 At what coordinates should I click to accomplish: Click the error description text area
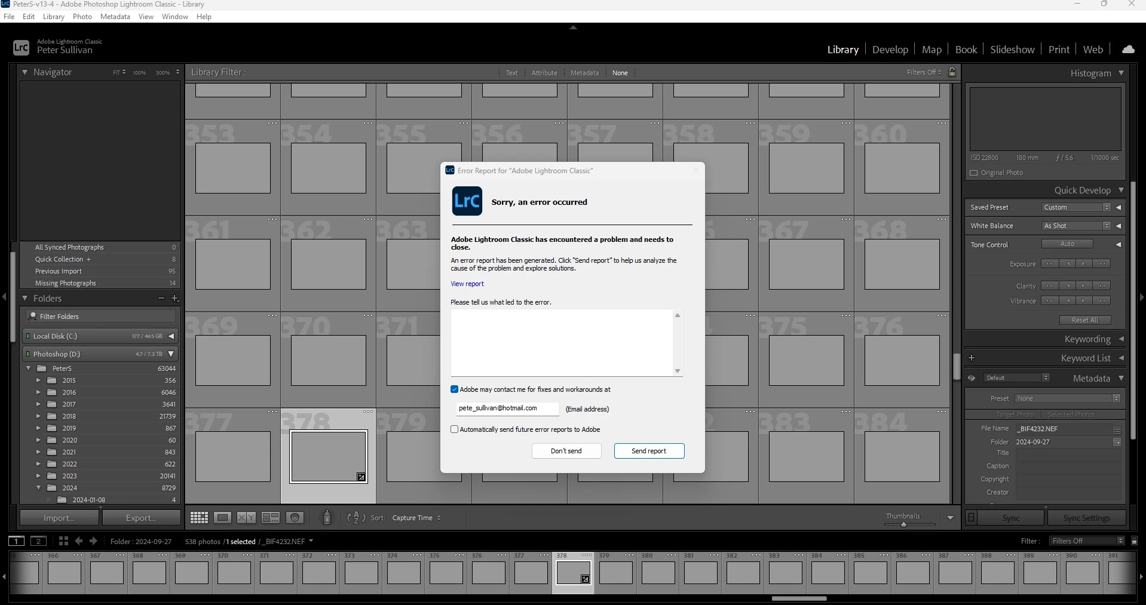562,342
